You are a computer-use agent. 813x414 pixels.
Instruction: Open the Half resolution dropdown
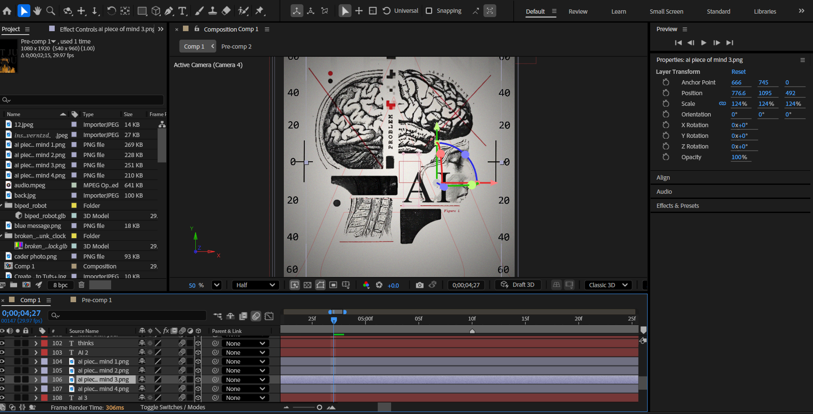(255, 285)
